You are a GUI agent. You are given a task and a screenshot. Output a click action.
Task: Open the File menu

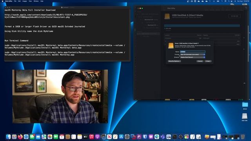[x=15, y=1]
